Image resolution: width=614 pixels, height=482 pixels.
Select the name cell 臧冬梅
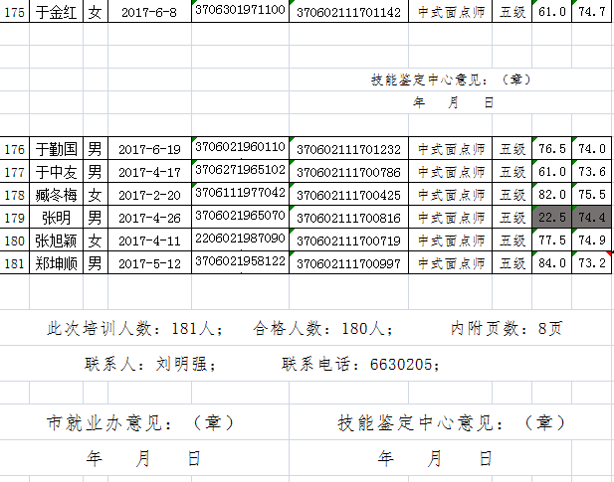tap(56, 194)
